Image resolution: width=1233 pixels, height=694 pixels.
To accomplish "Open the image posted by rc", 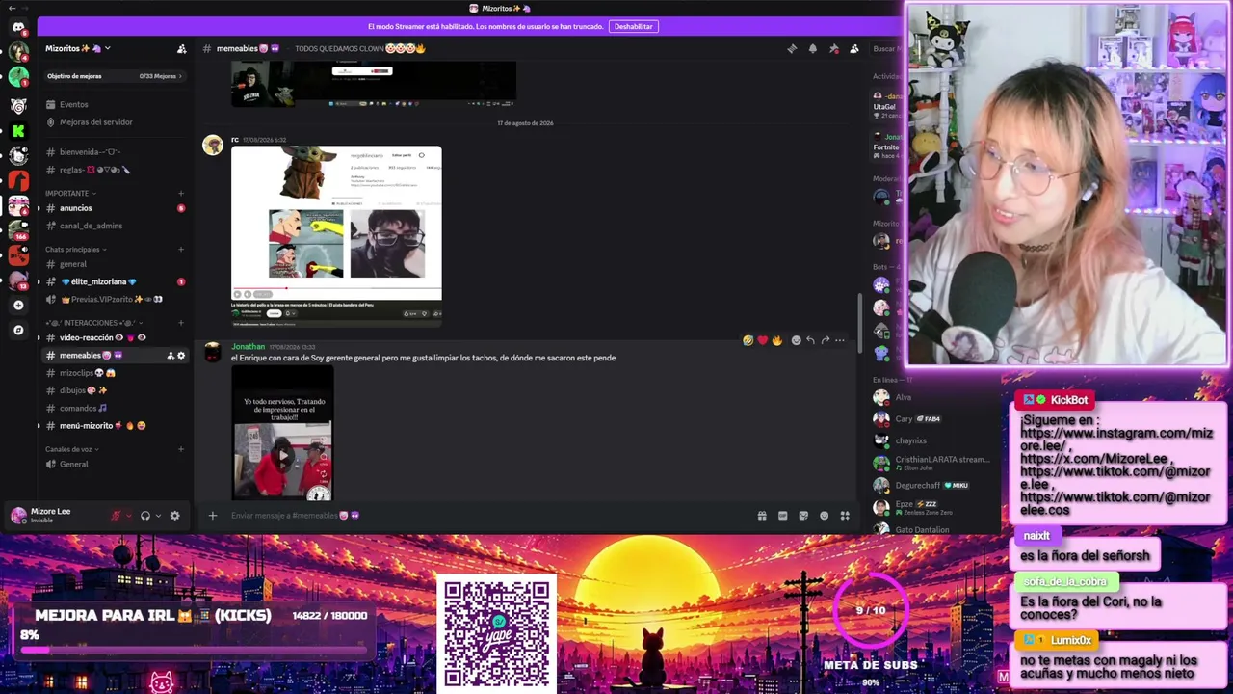I will pos(336,235).
